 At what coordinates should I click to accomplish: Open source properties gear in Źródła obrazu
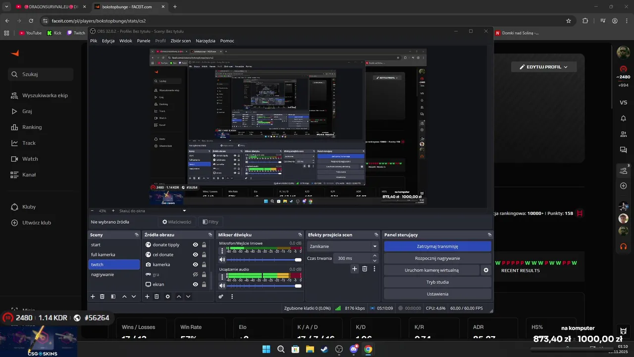pos(168,297)
